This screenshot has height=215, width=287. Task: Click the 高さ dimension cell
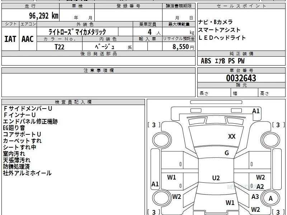click(x=272, y=93)
